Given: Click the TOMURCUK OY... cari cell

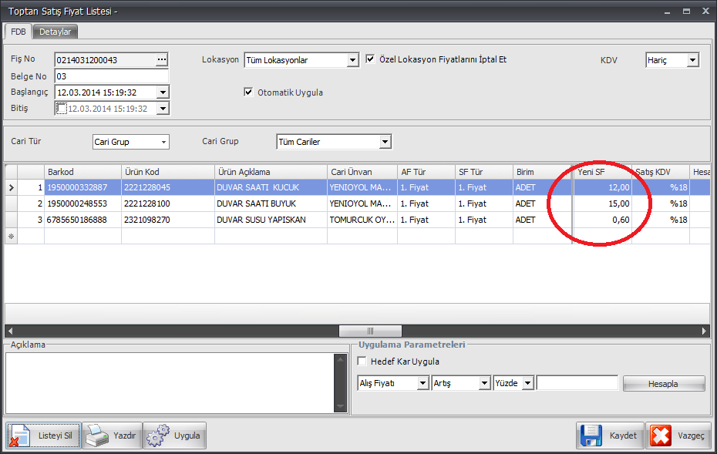Looking at the screenshot, I should coord(362,220).
